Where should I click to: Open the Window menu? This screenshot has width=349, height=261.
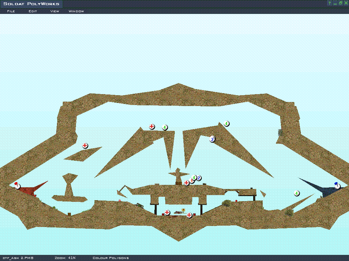(76, 11)
